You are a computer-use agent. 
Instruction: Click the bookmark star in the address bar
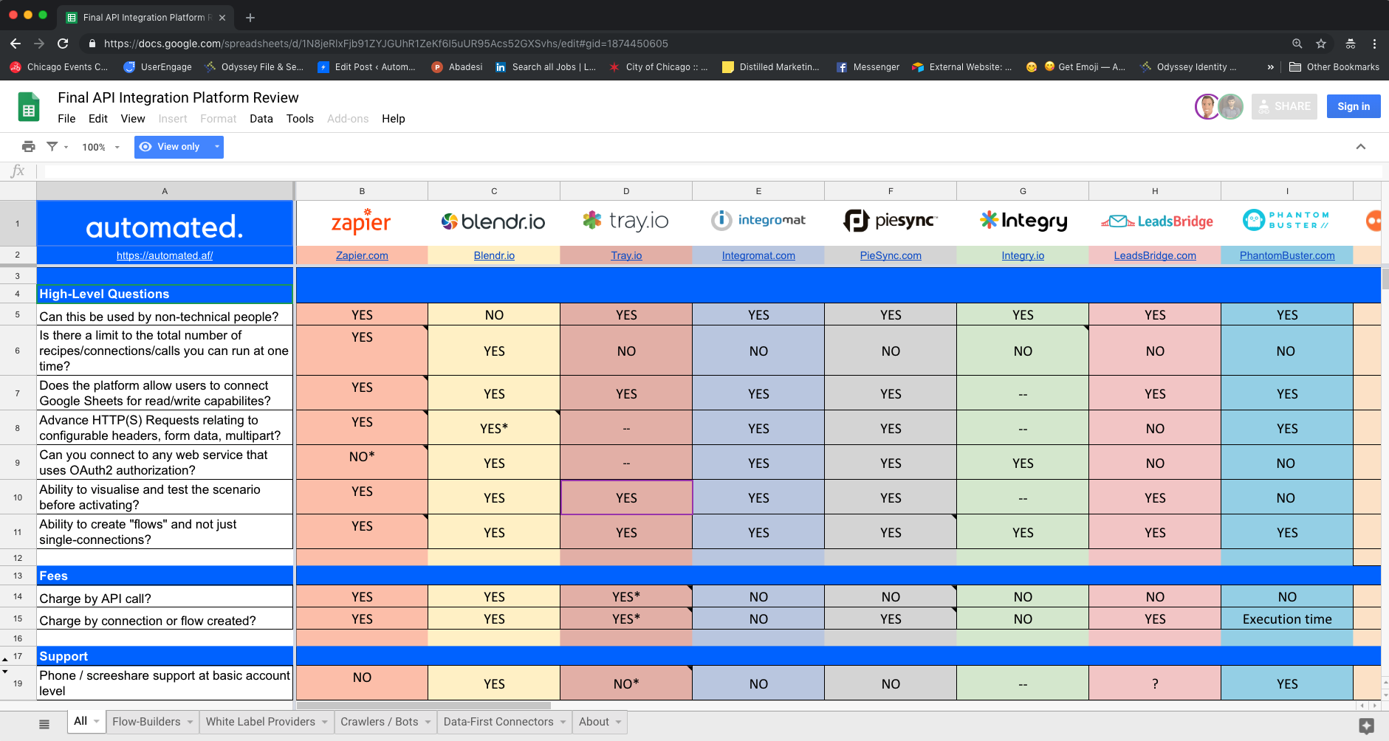tap(1321, 44)
